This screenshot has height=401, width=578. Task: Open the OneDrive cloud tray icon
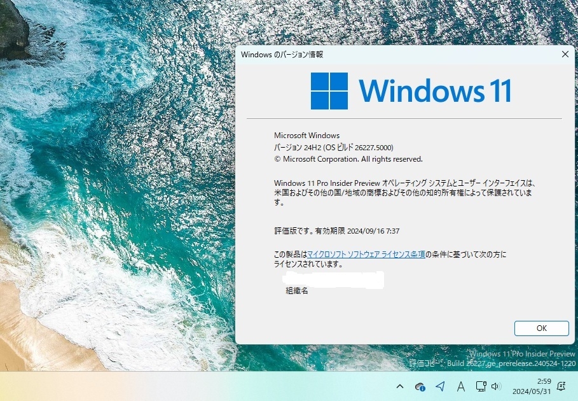click(x=420, y=386)
